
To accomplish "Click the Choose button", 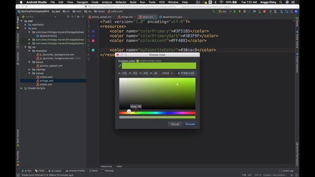I will click(x=190, y=124).
